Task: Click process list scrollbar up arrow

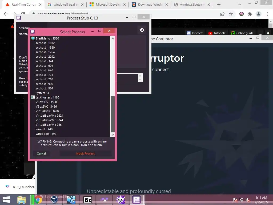Action: point(113,38)
